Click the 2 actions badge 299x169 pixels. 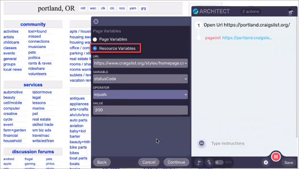click(251, 11)
